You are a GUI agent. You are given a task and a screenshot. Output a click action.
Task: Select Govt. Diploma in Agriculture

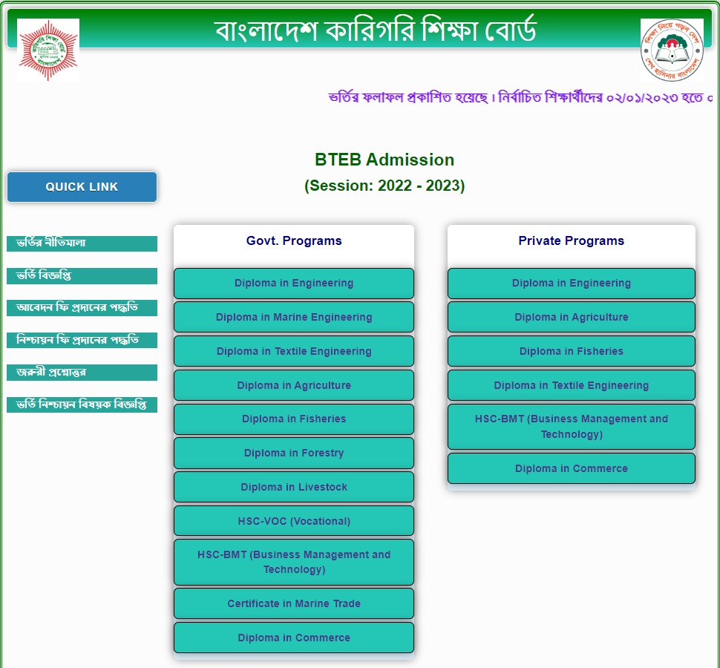[x=294, y=385]
